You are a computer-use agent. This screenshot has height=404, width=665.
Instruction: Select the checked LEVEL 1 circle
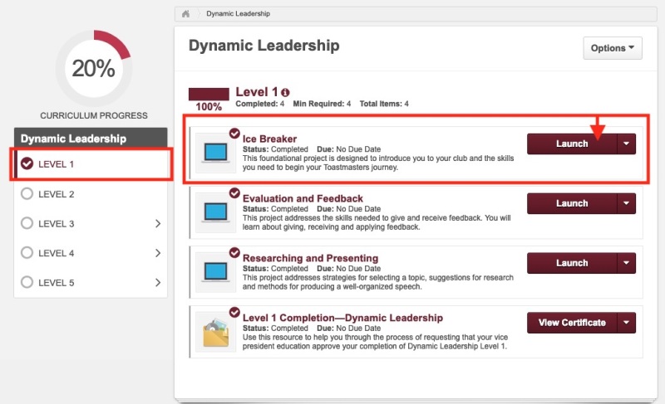27,163
